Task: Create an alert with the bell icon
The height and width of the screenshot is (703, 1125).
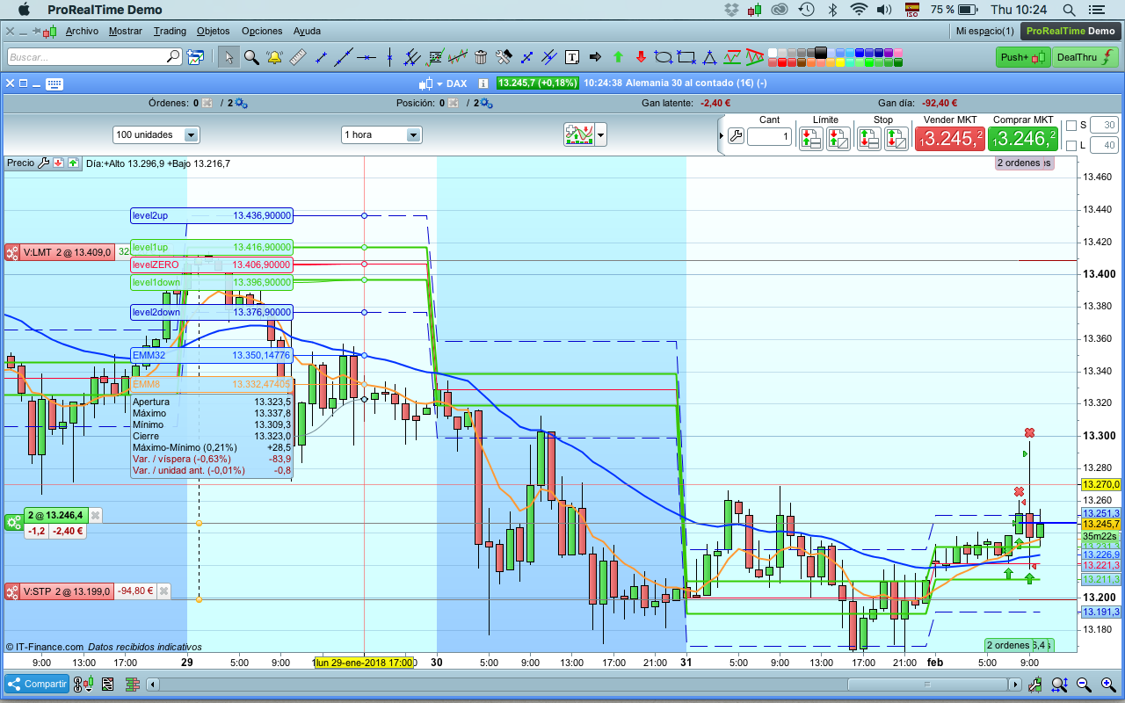Action: point(274,57)
